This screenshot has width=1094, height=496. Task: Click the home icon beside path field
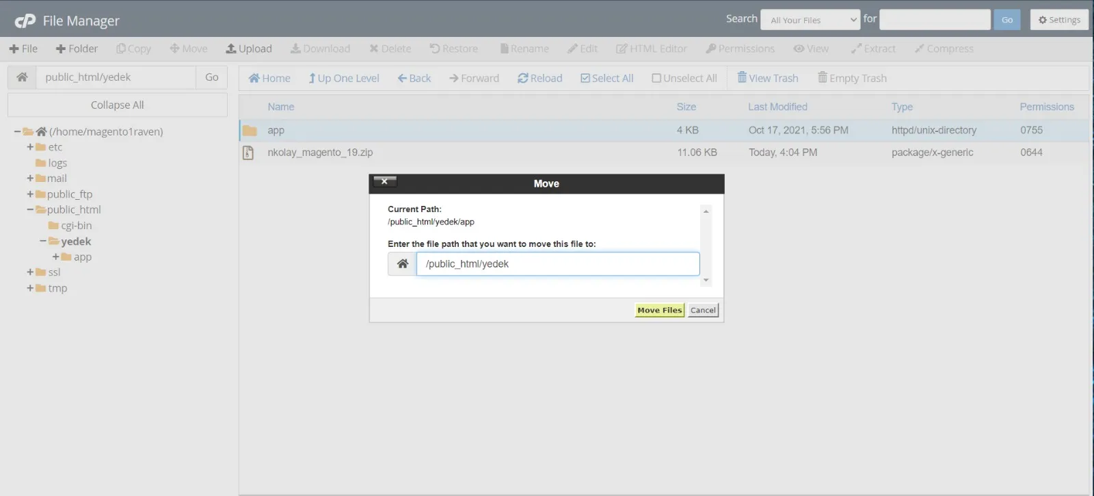click(x=22, y=77)
